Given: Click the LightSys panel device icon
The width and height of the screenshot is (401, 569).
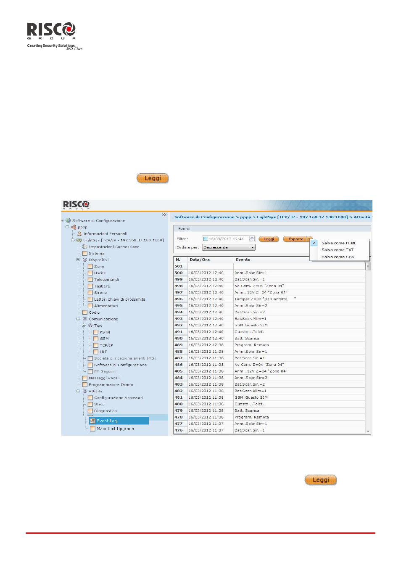Looking at the screenshot, I should tap(79, 240).
